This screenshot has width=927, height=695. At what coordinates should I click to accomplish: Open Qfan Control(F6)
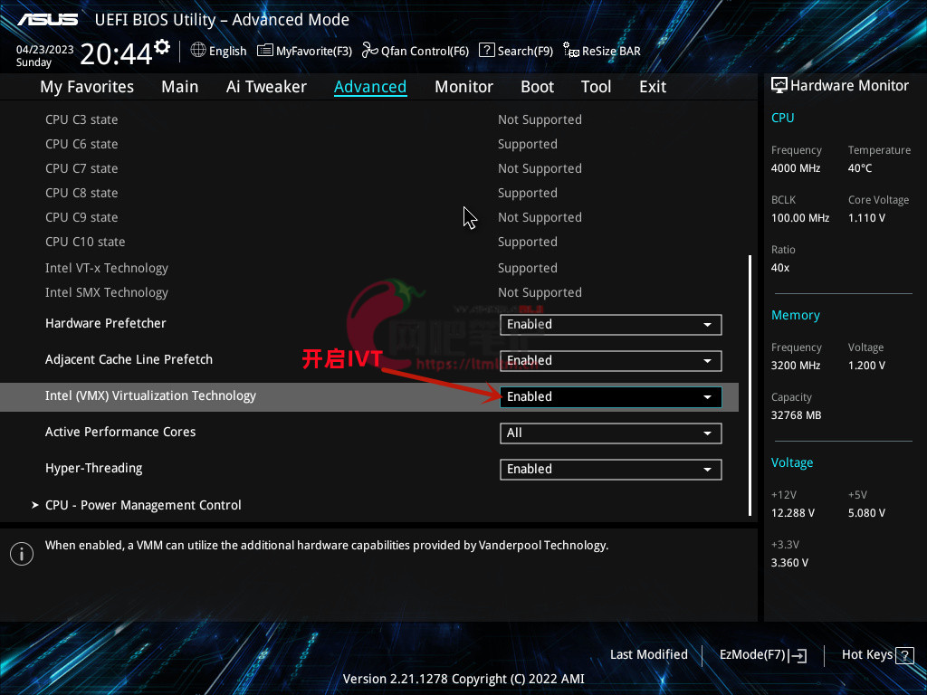(x=415, y=51)
